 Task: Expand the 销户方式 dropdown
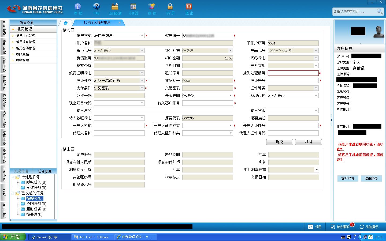(x=142, y=36)
